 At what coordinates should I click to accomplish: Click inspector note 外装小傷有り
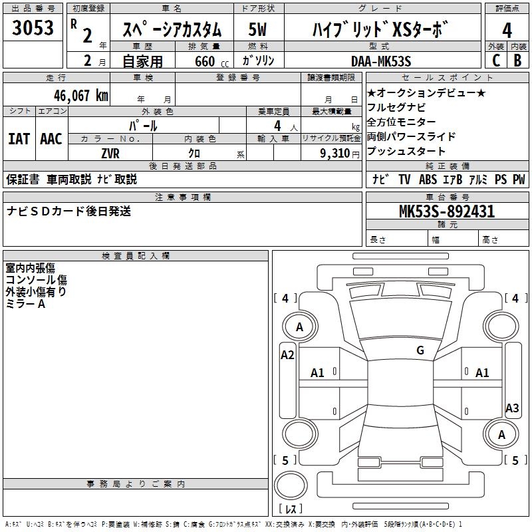36,291
